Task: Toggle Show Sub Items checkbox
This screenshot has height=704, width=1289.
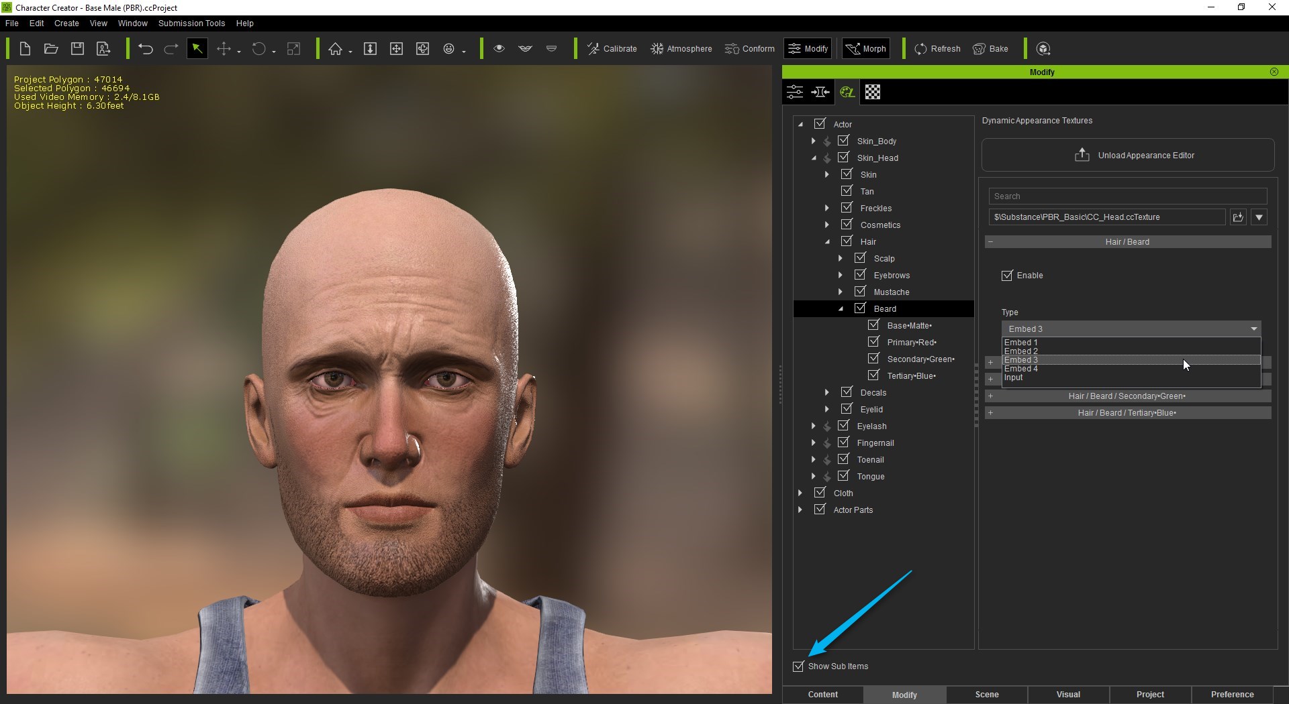Action: click(798, 666)
